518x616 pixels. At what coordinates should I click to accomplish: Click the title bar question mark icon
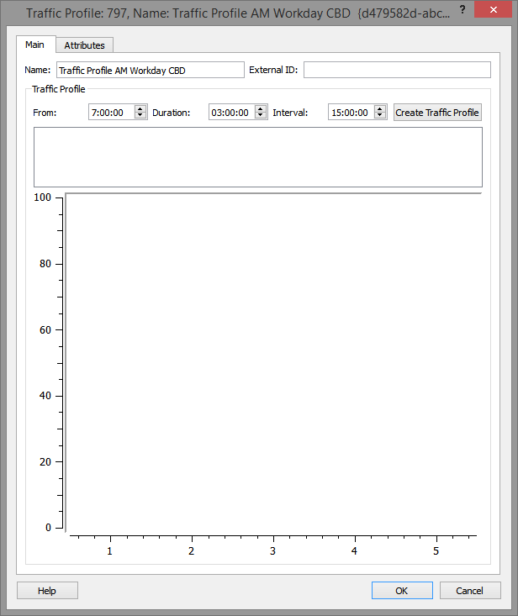[462, 10]
